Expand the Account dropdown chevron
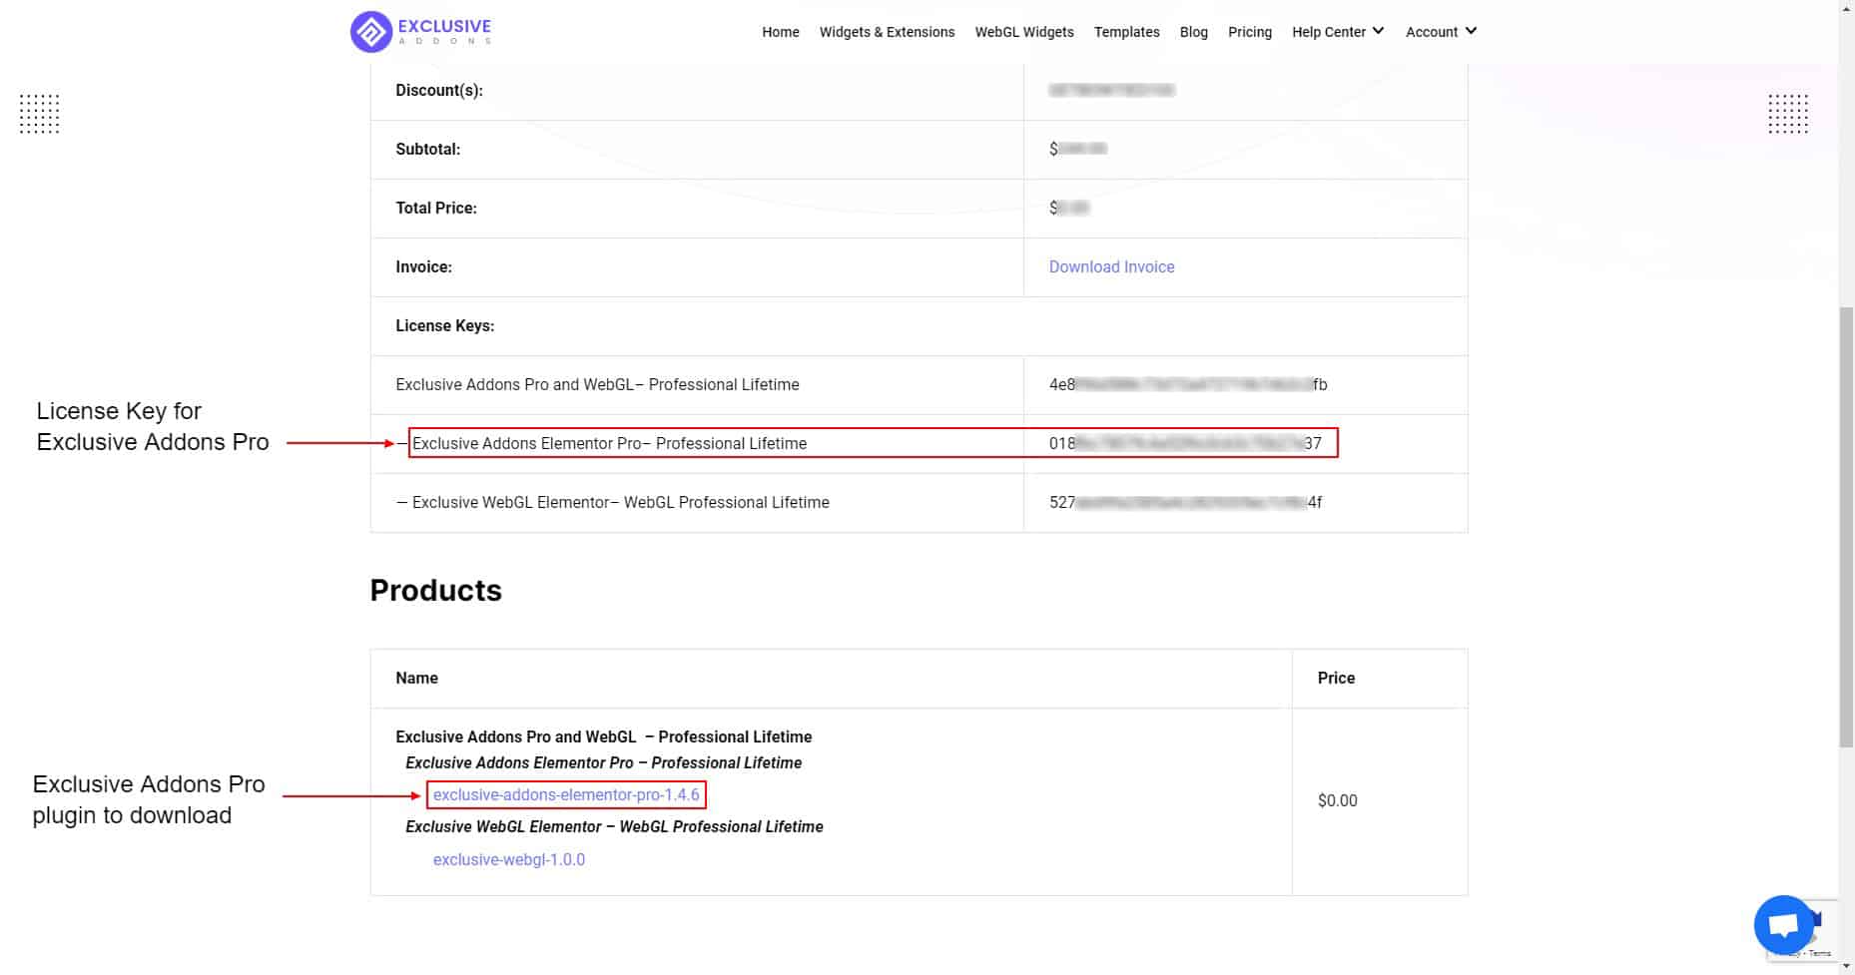Screen dimensions: 1855x975 pyautogui.click(x=1471, y=31)
